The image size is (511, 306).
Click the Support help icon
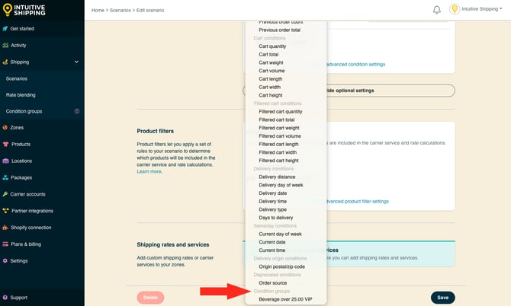5,298
